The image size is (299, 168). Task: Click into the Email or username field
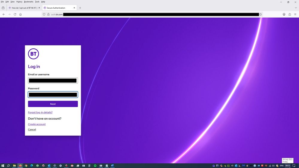(x=53, y=81)
